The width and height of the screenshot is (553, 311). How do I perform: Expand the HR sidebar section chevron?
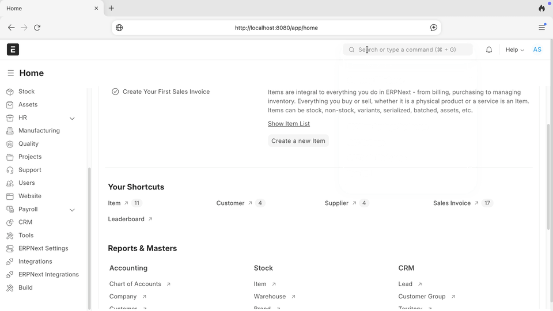pos(72,118)
